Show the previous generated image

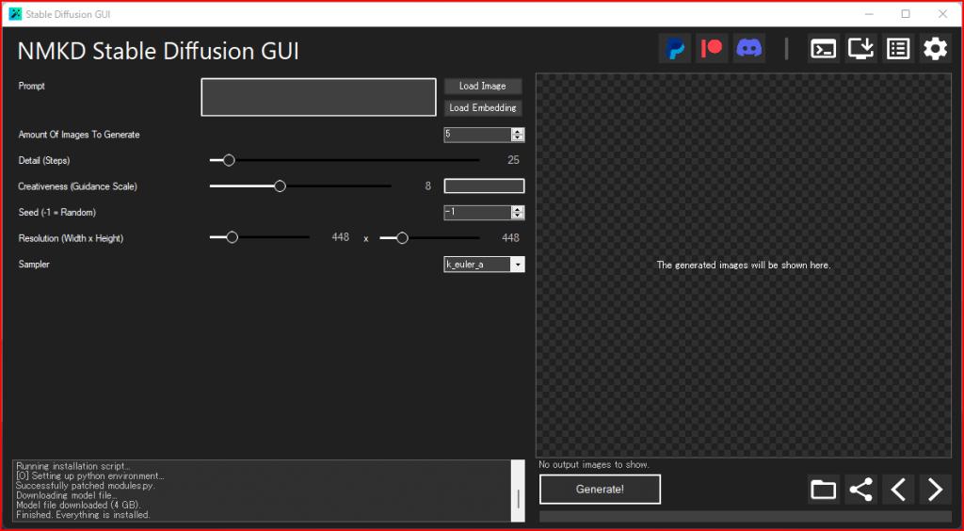[x=898, y=490]
